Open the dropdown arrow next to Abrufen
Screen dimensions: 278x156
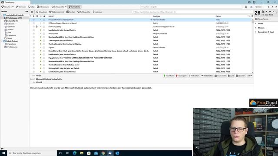13,7
